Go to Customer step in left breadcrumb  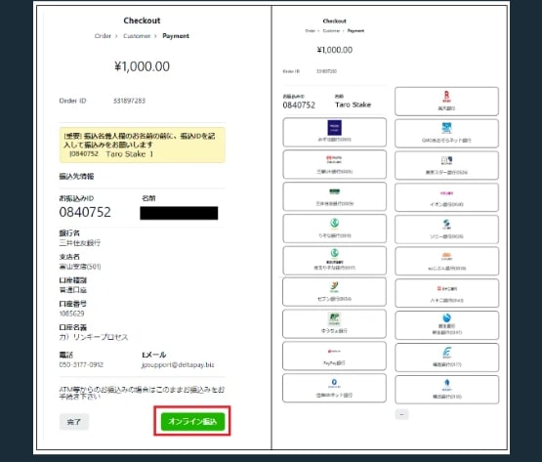coord(137,36)
